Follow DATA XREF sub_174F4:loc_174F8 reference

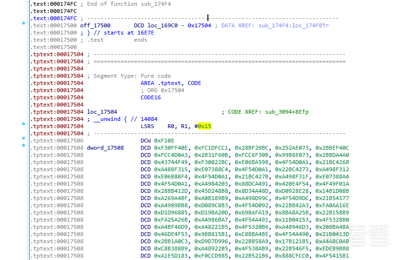tap(294, 25)
